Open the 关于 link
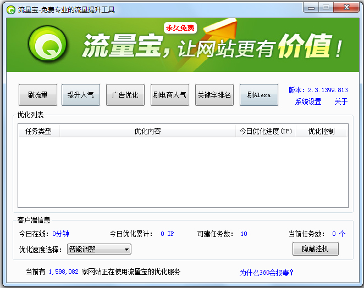The image size is (364, 288). [341, 101]
